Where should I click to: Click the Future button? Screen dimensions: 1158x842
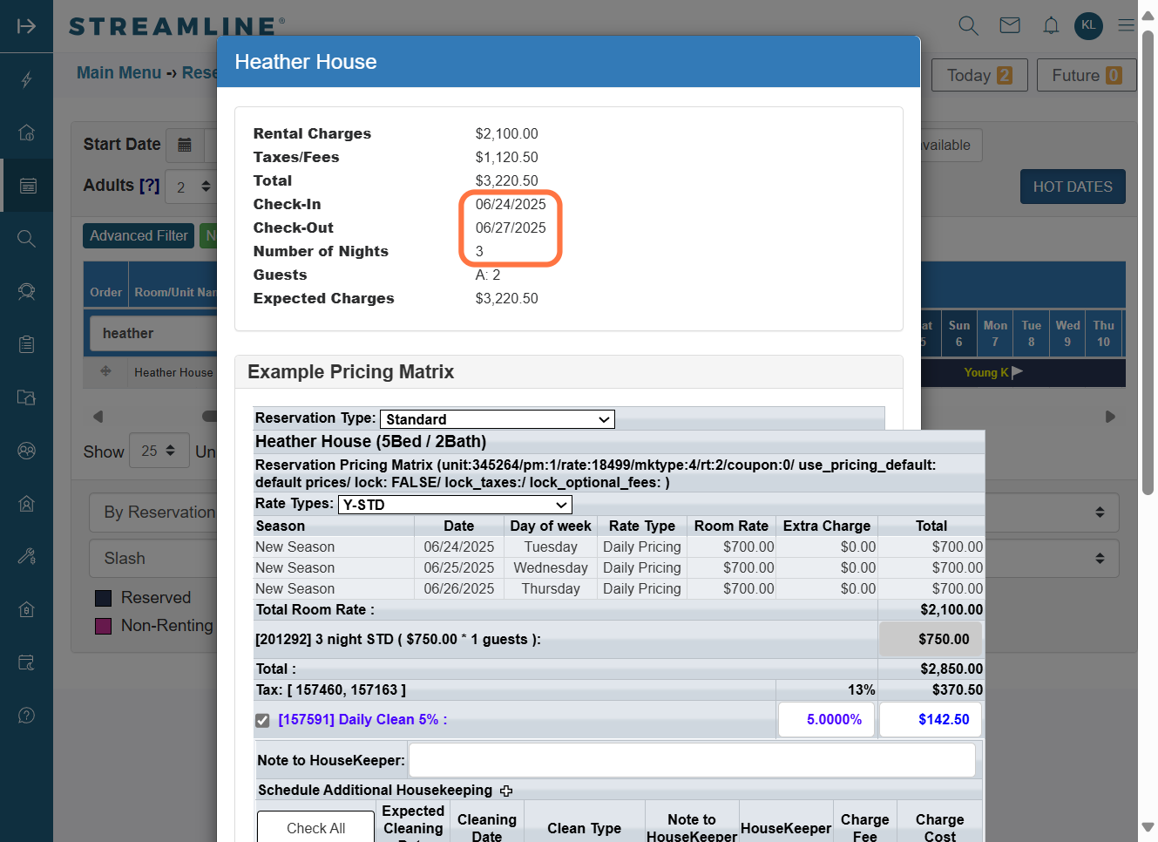pyautogui.click(x=1087, y=76)
